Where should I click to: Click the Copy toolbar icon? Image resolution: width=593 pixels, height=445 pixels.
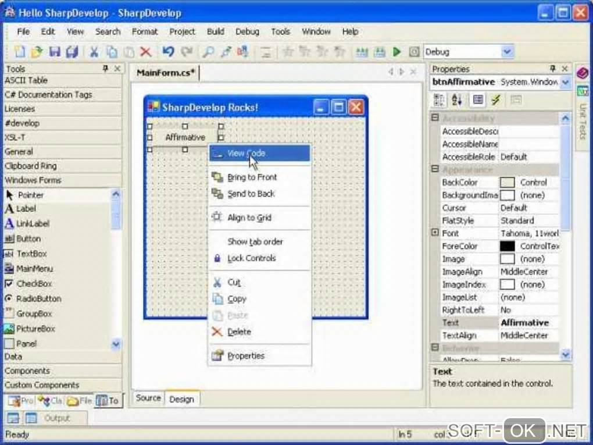[112, 52]
